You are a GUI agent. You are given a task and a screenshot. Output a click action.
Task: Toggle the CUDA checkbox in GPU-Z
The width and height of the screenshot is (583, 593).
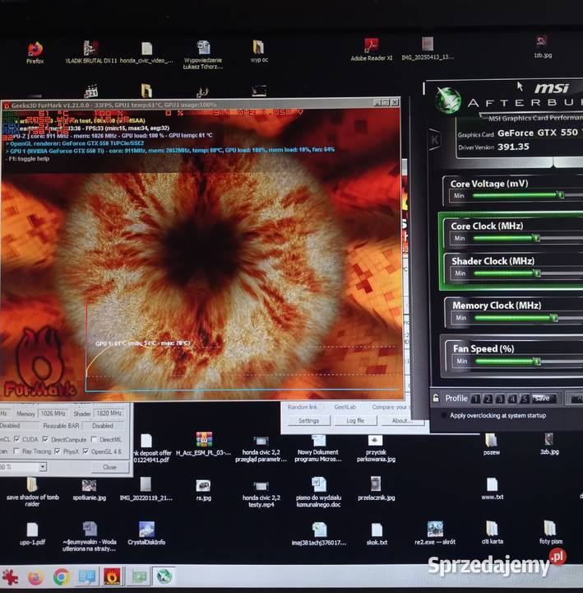[16, 439]
